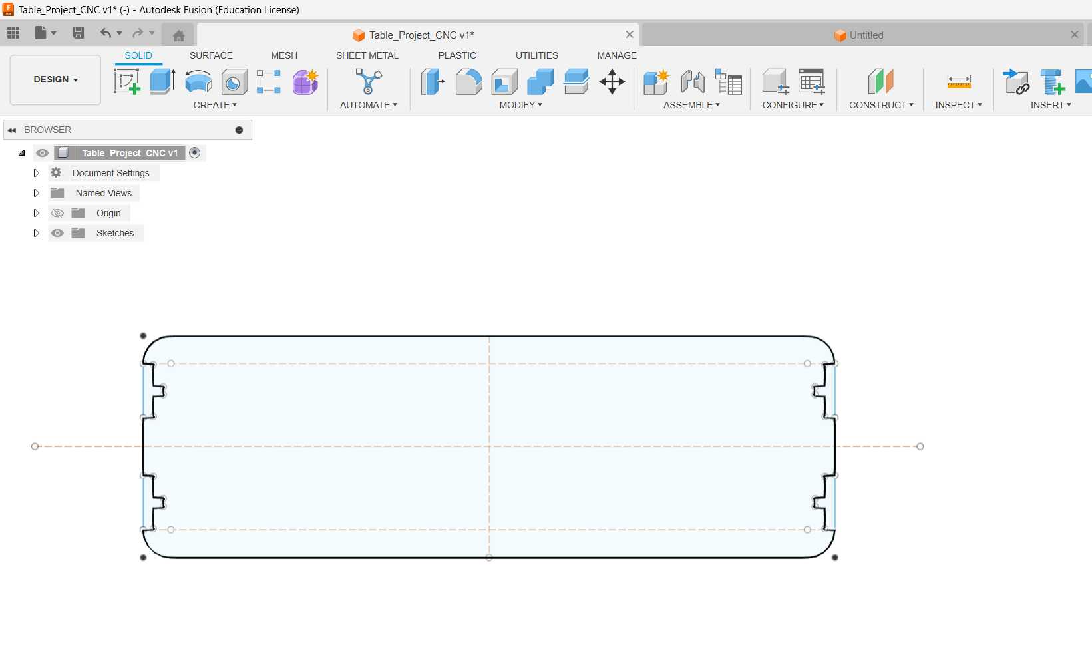Switch to the SURFACE ribbon tab
Viewport: 1092px width, 656px height.
tap(211, 55)
